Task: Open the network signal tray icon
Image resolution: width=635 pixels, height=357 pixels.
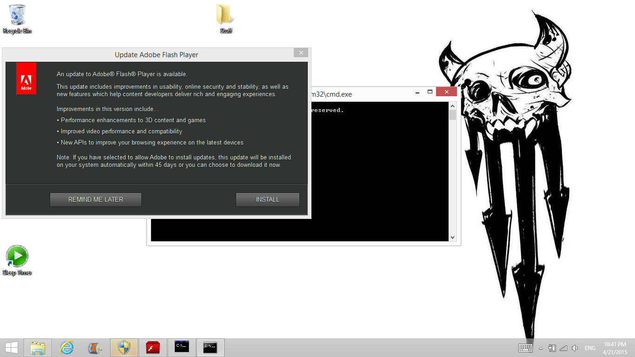Action: click(x=563, y=348)
